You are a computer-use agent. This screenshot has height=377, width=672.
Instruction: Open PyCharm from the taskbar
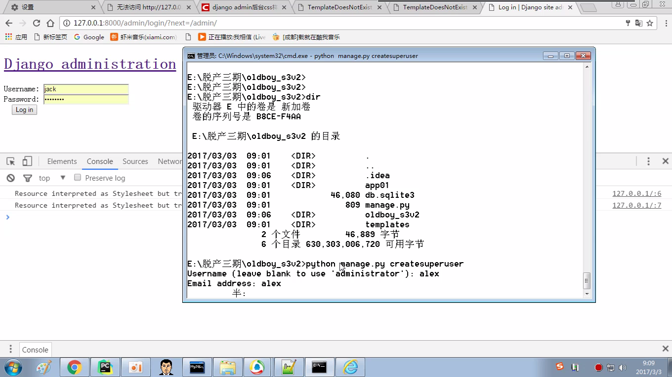[x=105, y=367]
